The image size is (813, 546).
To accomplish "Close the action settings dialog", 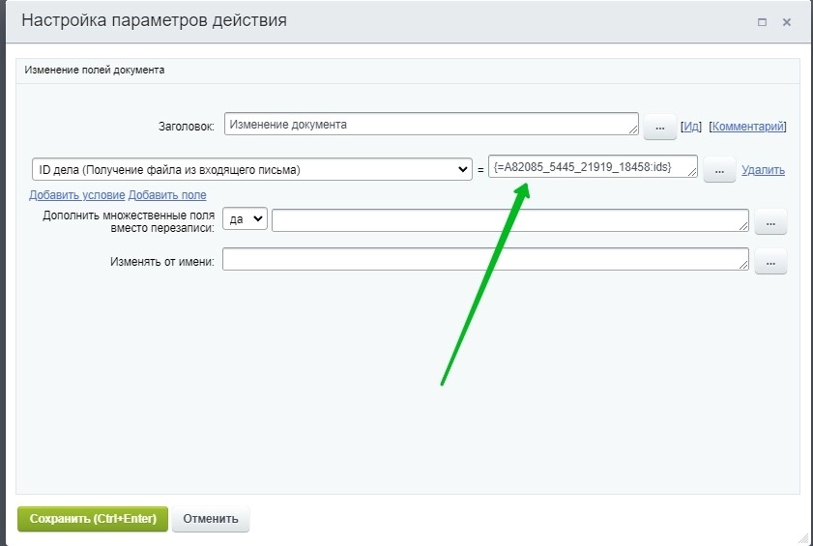I will click(787, 21).
